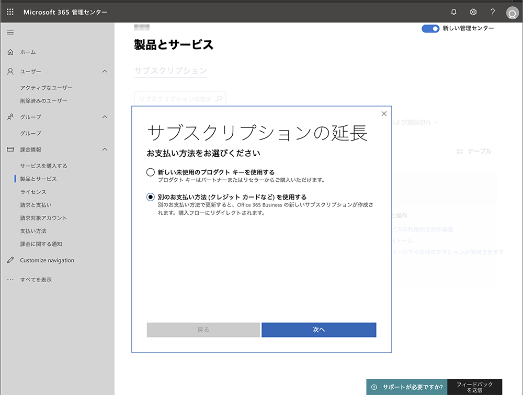Click the ユーザー person icon

pos(10,72)
